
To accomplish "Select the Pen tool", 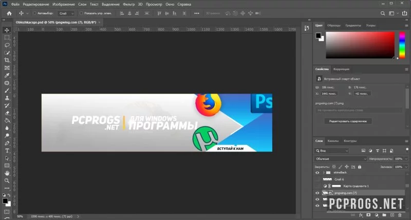I will [x=7, y=143].
